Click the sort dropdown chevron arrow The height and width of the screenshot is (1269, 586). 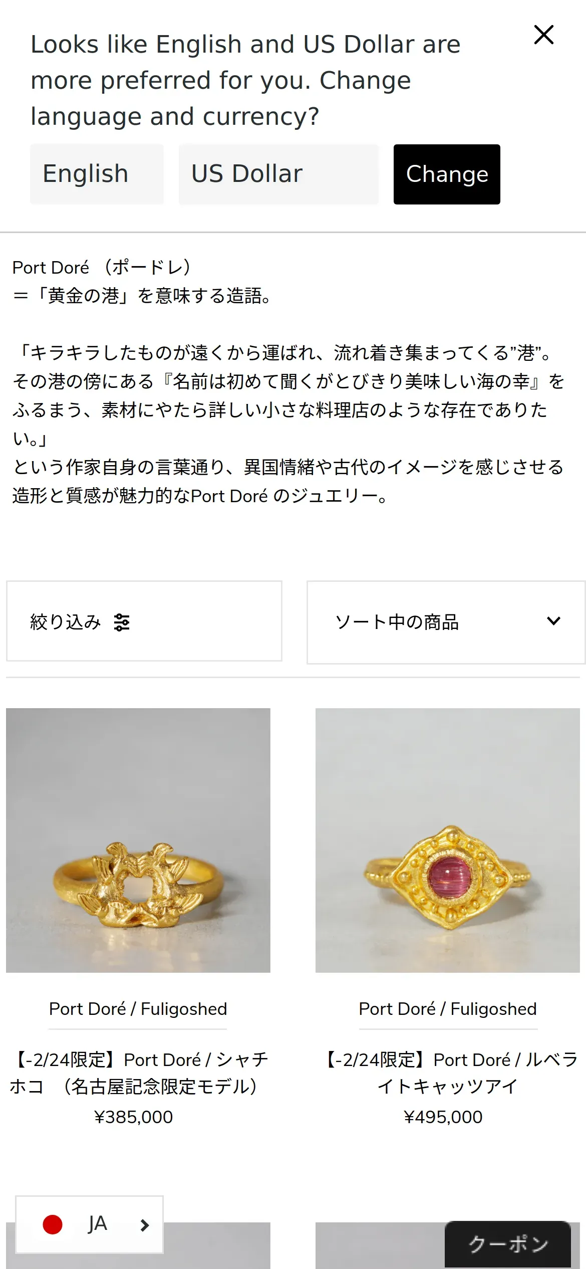tap(553, 621)
